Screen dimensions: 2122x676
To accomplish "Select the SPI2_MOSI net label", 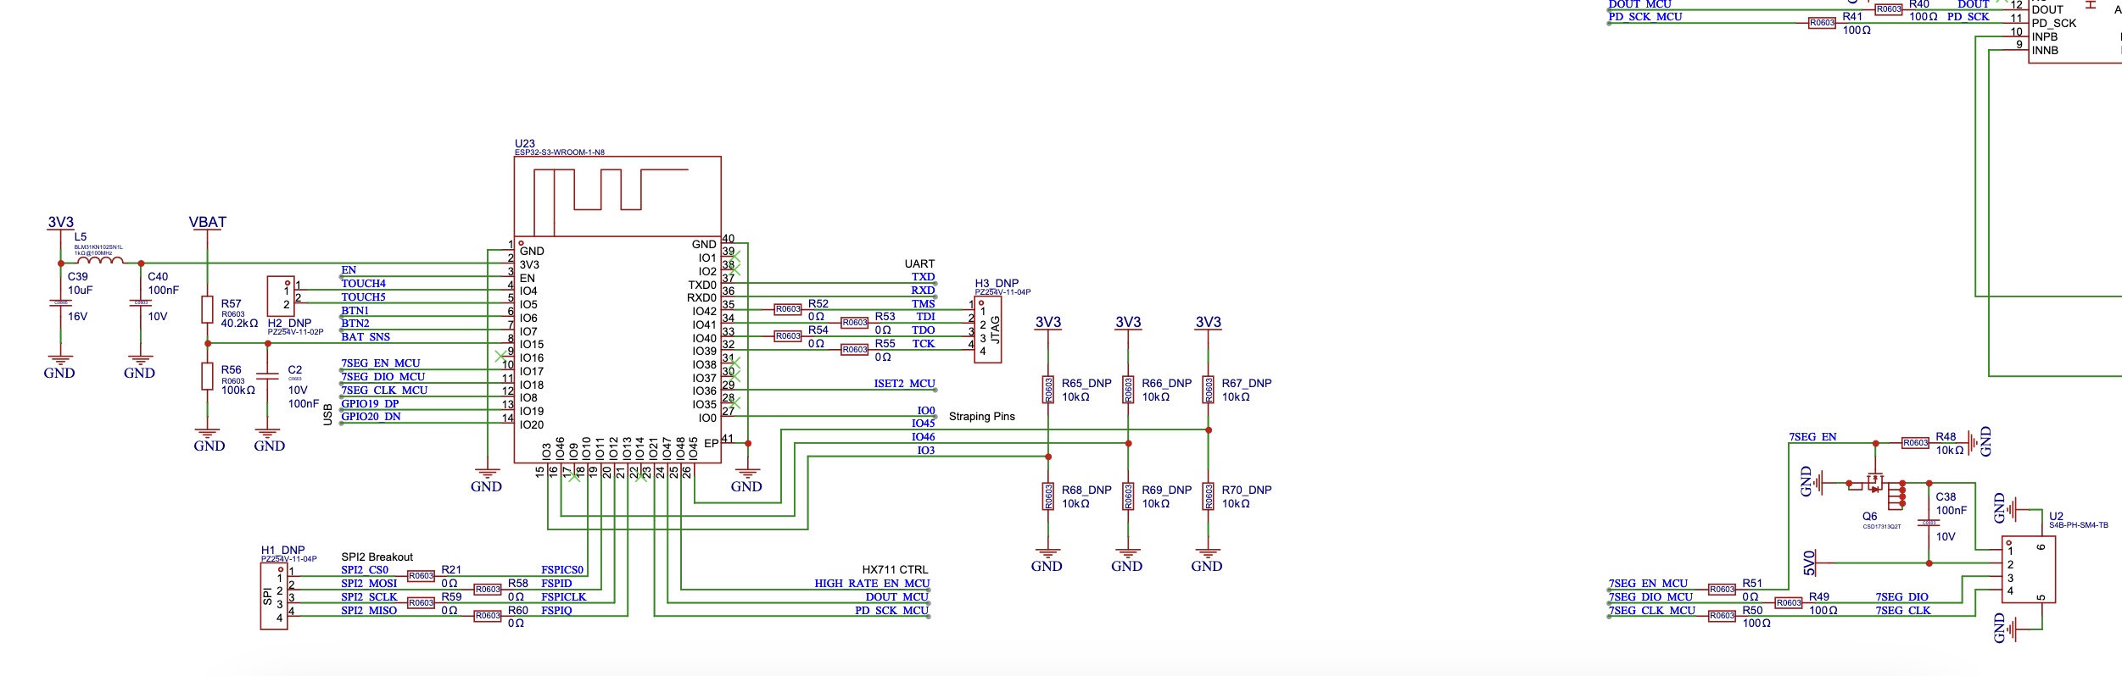I will click(369, 584).
